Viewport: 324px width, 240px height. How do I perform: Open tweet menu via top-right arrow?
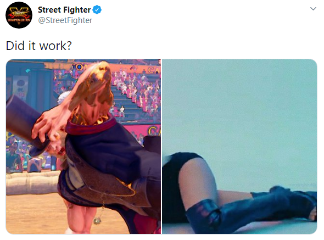coord(313,9)
